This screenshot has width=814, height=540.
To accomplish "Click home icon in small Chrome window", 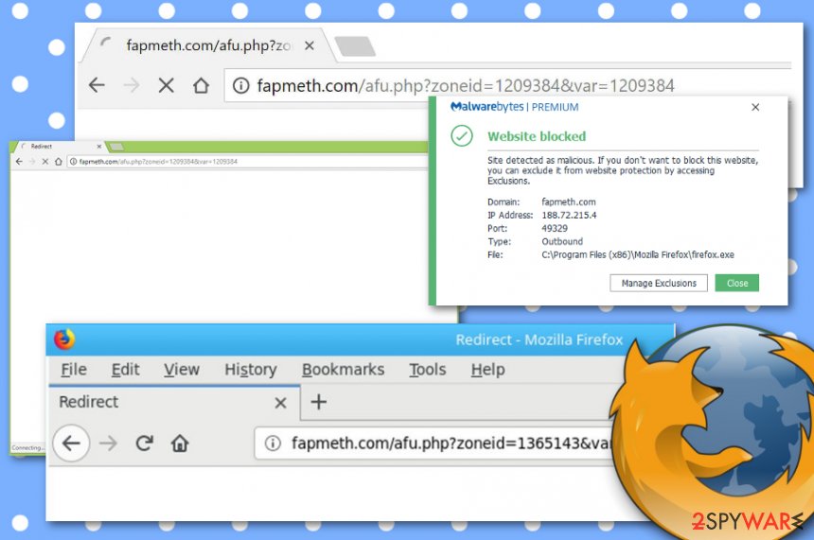I will coord(58,162).
